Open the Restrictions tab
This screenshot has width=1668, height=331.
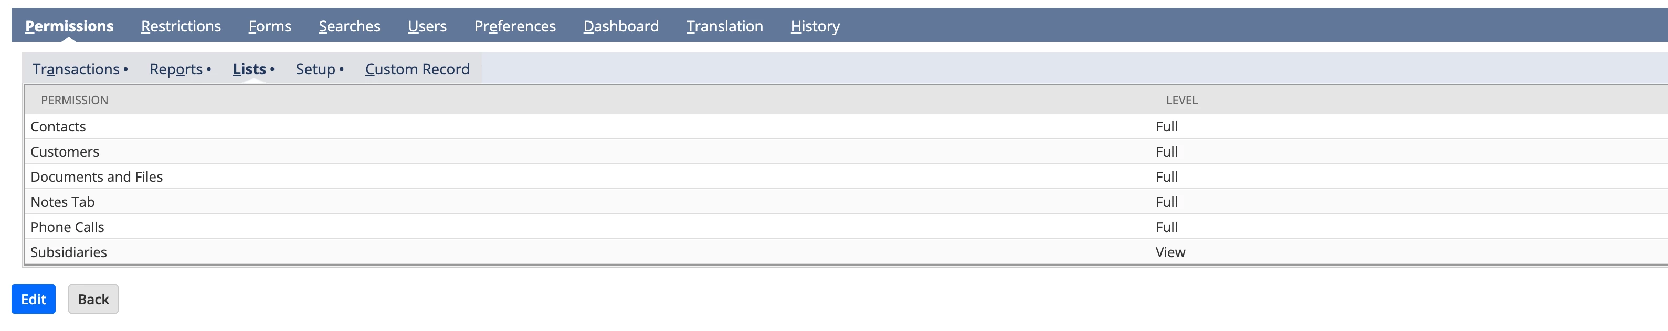point(181,26)
